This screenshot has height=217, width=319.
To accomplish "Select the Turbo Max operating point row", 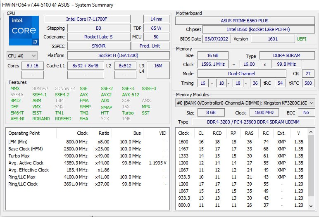I will [x=87, y=156].
